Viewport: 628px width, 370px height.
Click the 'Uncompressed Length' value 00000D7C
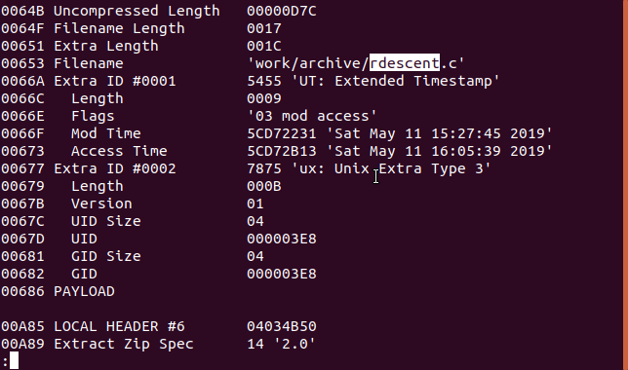tap(282, 11)
